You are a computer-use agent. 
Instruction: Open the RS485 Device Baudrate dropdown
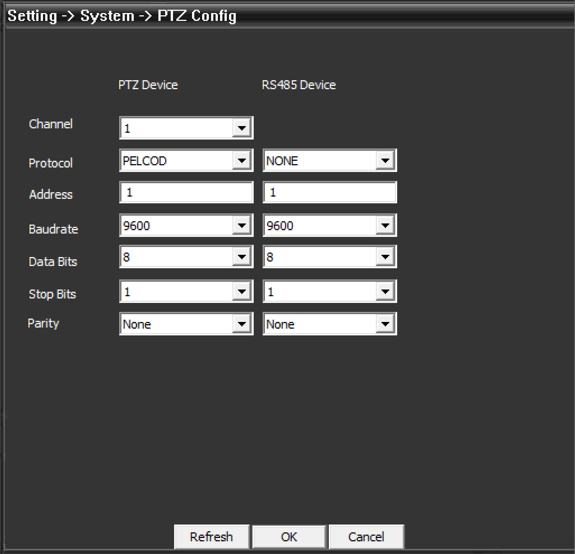(x=385, y=225)
